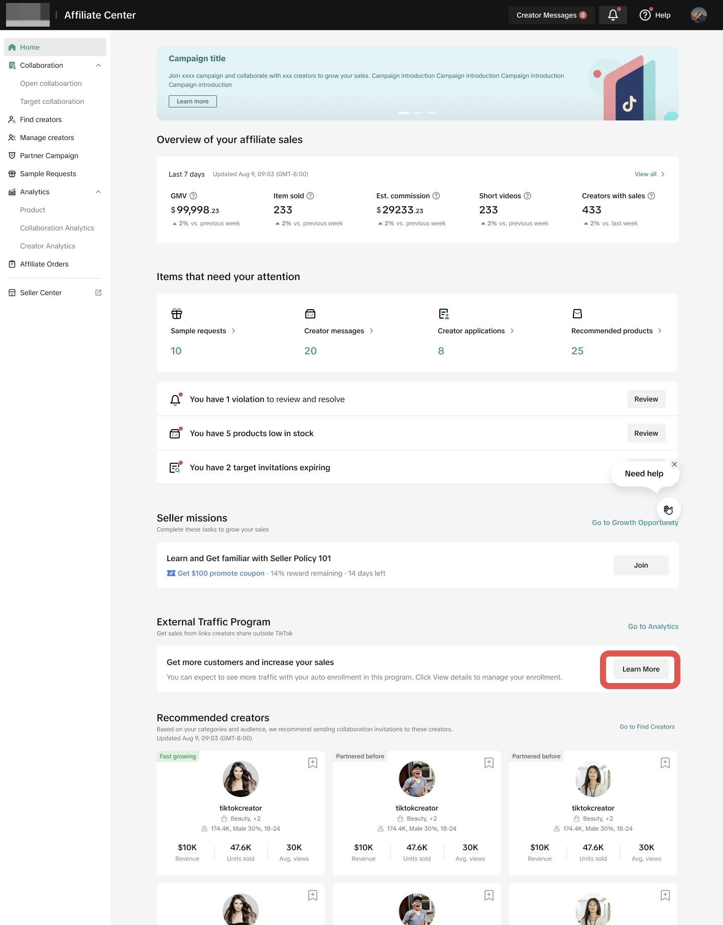Close the Need help popup bubble
The width and height of the screenshot is (723, 925).
[x=674, y=464]
